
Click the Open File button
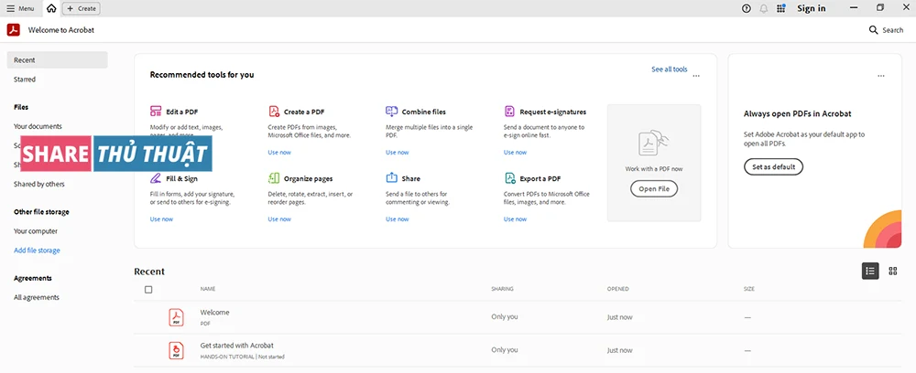point(654,188)
